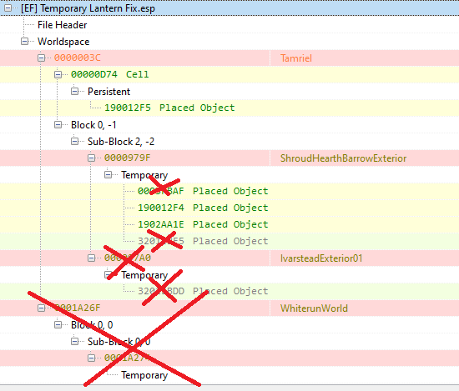The height and width of the screenshot is (391, 459).
Task: Select the File Header entry
Action: pyautogui.click(x=62, y=25)
